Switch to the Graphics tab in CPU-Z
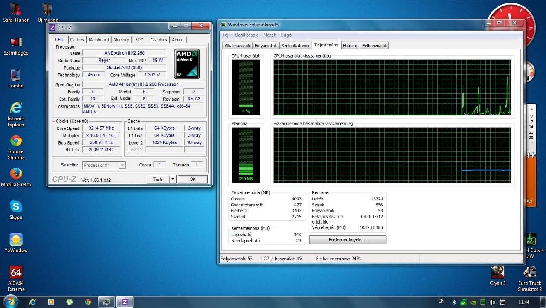Image resolution: width=546 pixels, height=308 pixels. point(159,40)
